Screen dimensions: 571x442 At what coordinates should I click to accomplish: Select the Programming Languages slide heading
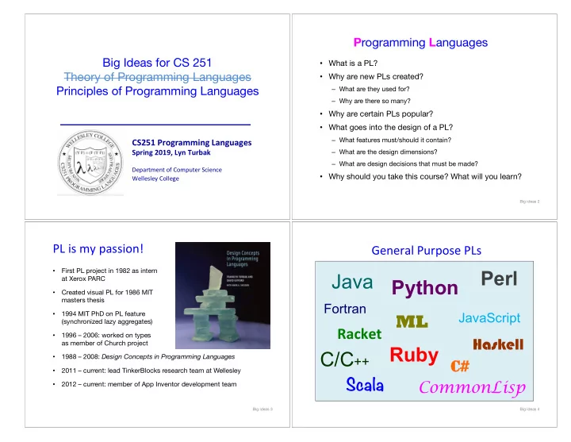[420, 43]
